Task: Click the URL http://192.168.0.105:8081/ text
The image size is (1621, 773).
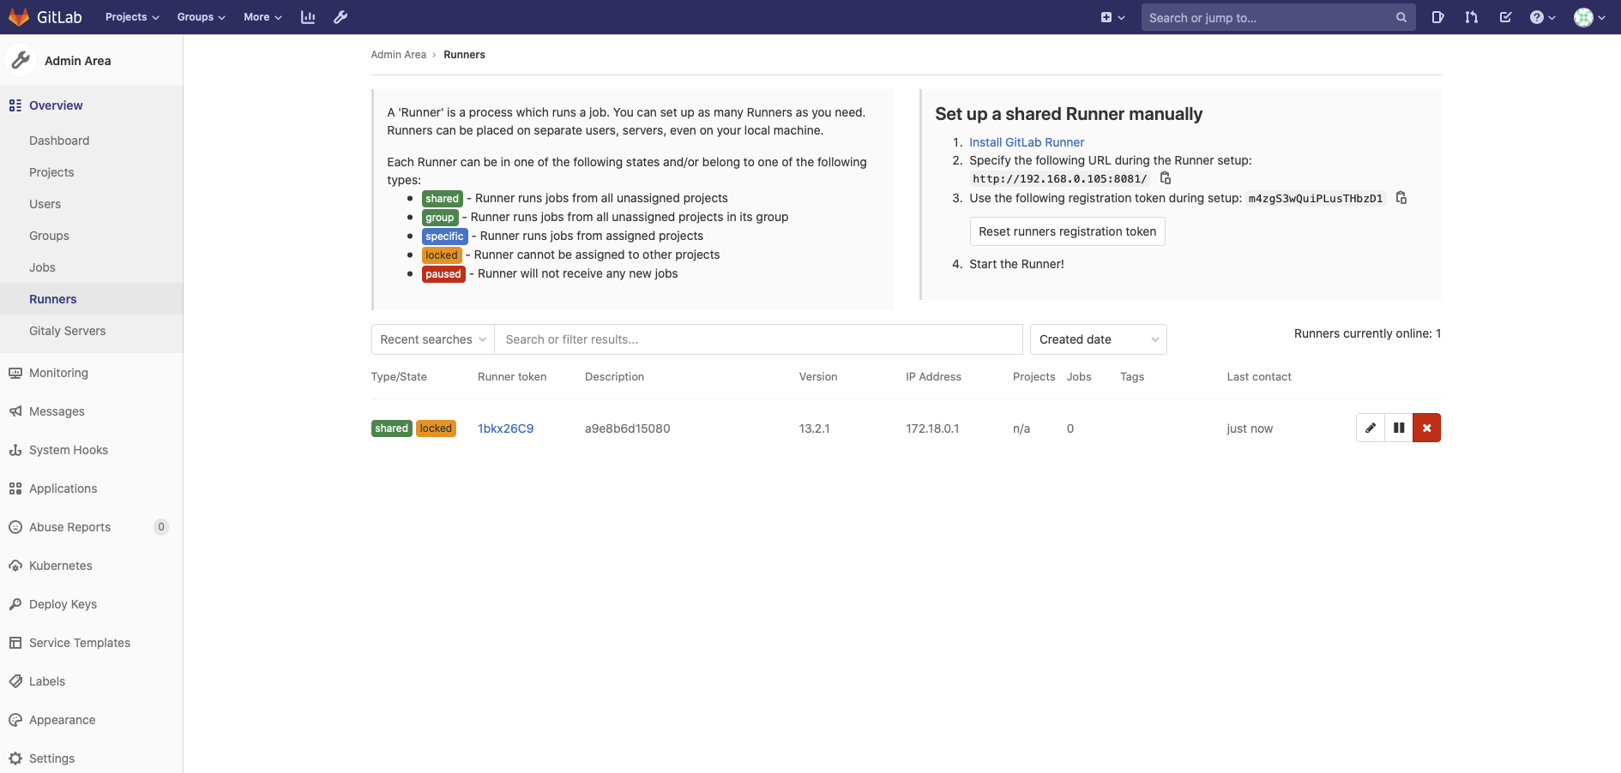Action: point(1060,178)
